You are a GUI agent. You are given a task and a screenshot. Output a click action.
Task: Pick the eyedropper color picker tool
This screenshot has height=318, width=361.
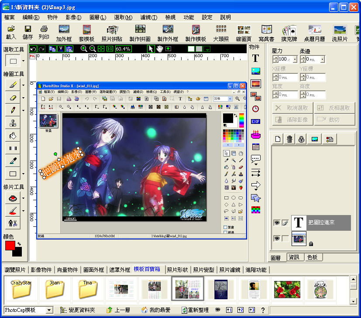pyautogui.click(x=13, y=161)
